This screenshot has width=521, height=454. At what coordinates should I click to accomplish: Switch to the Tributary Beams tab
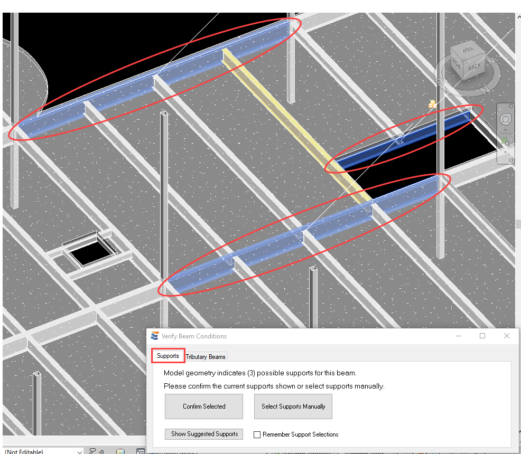[x=206, y=357]
